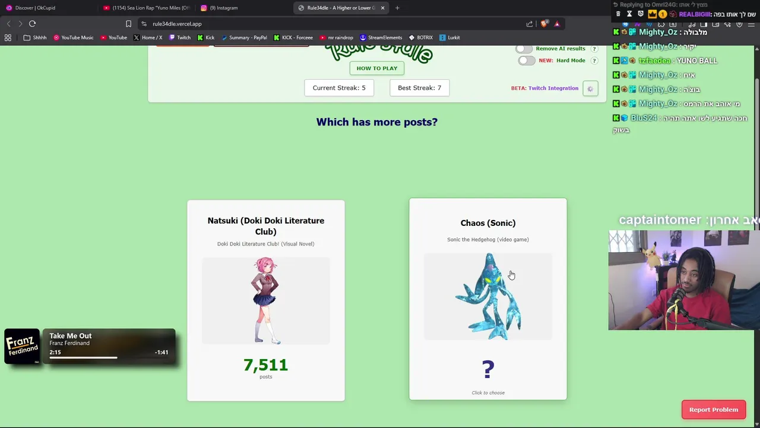This screenshot has height=428, width=760.
Task: Open site settings icon beside the URL
Action: [x=144, y=24]
